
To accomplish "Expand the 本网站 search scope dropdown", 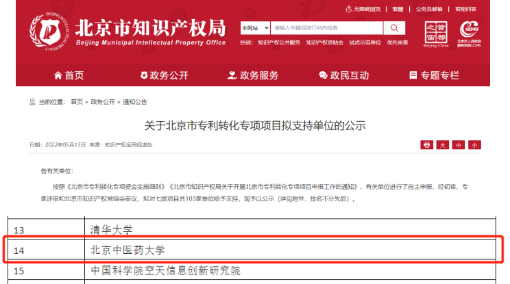I will point(254,28).
